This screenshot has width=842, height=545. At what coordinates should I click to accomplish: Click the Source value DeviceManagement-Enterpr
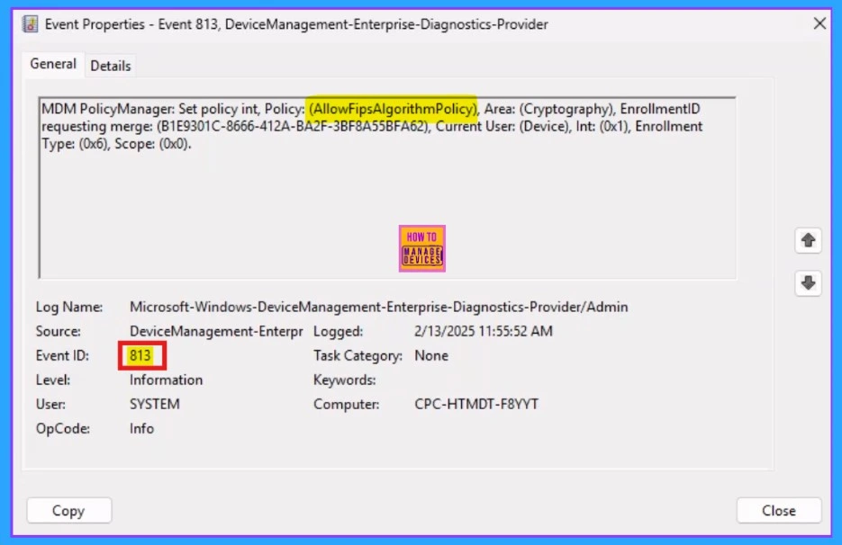tap(216, 331)
